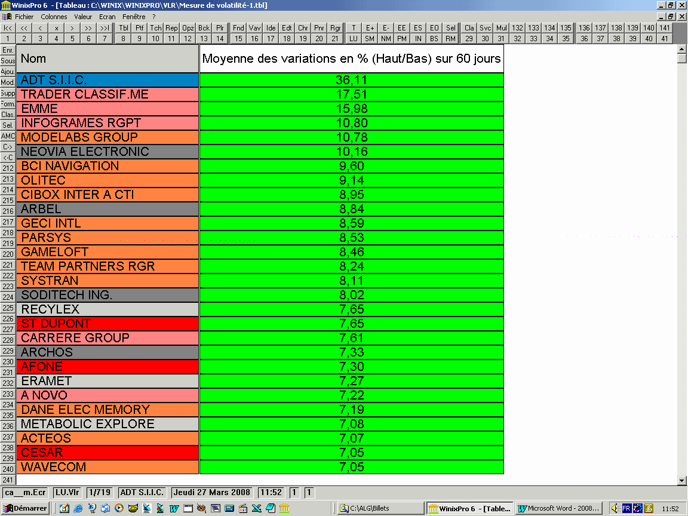Click the Cla toolbar button
Image resolution: width=688 pixels, height=516 pixels.
pos(469,27)
